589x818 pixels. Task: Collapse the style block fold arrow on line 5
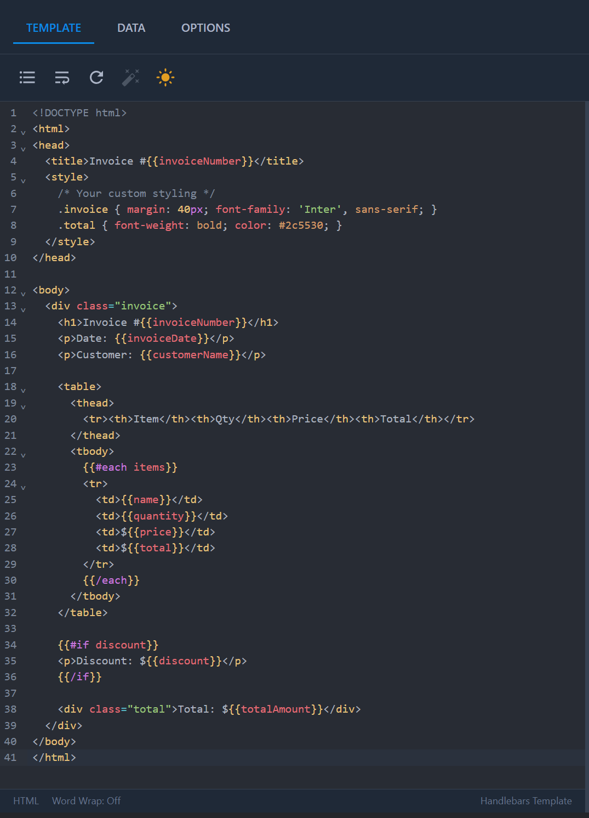[x=22, y=180]
